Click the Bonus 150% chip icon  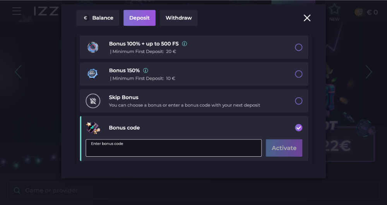click(x=93, y=74)
